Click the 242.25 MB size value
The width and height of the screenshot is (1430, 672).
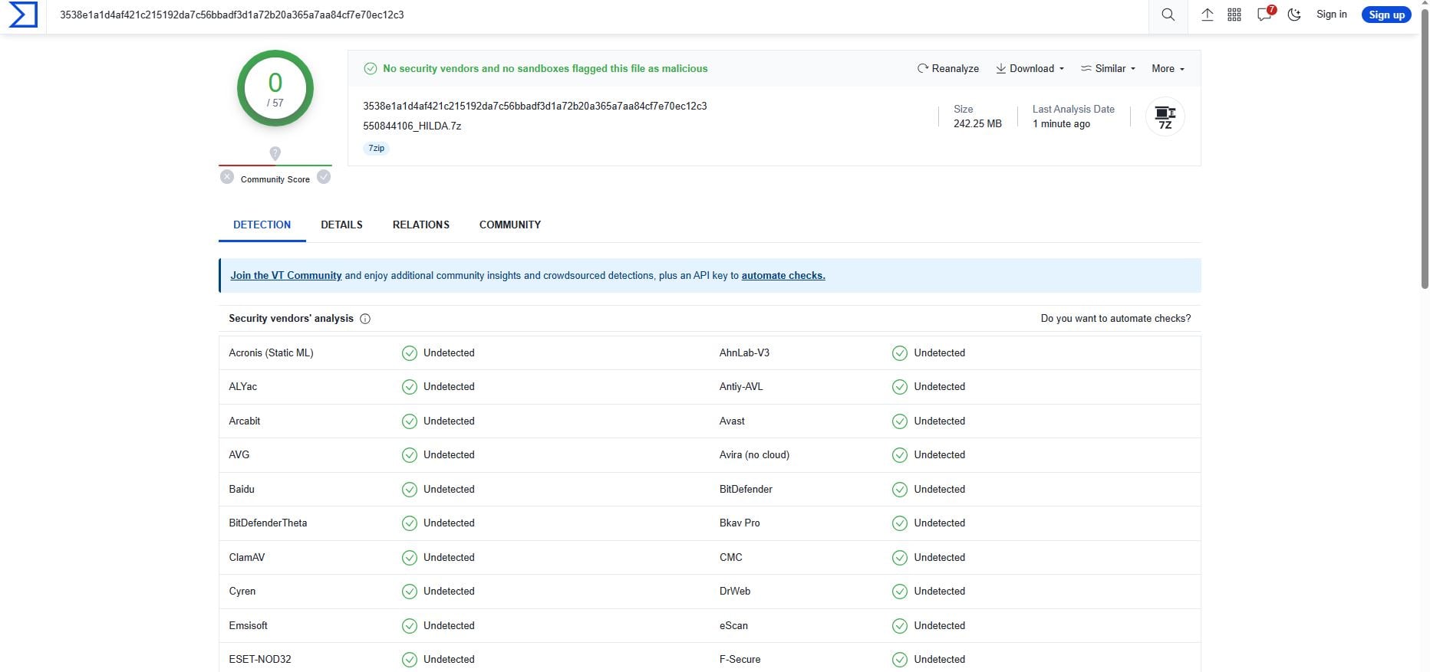(977, 123)
